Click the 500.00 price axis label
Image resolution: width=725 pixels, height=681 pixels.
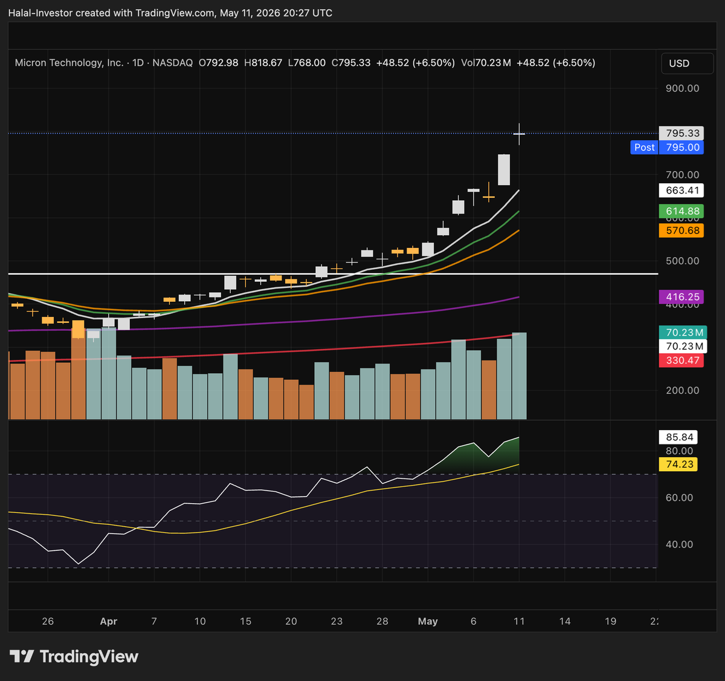[x=683, y=261]
